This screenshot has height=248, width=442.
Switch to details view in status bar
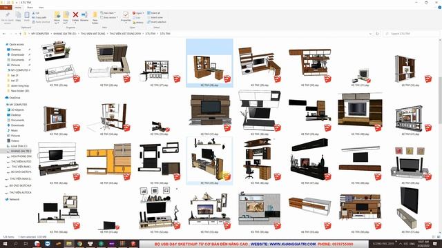click(434, 237)
